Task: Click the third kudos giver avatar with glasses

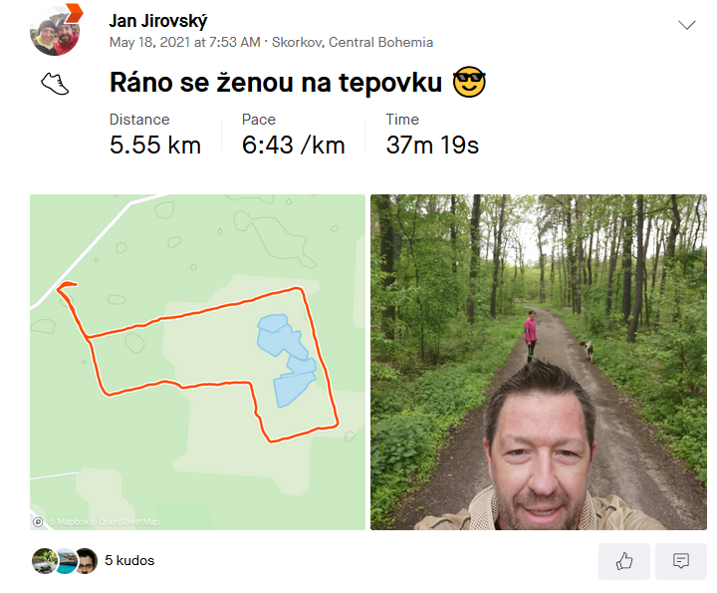Action: (x=86, y=560)
